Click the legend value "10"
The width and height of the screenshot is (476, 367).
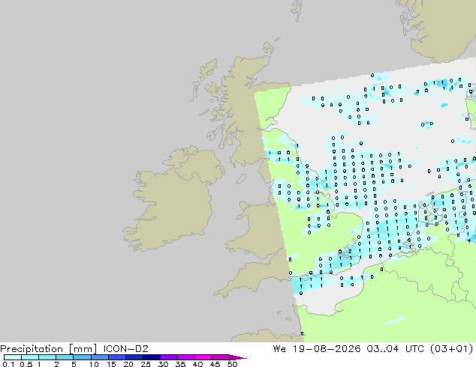click(x=94, y=364)
